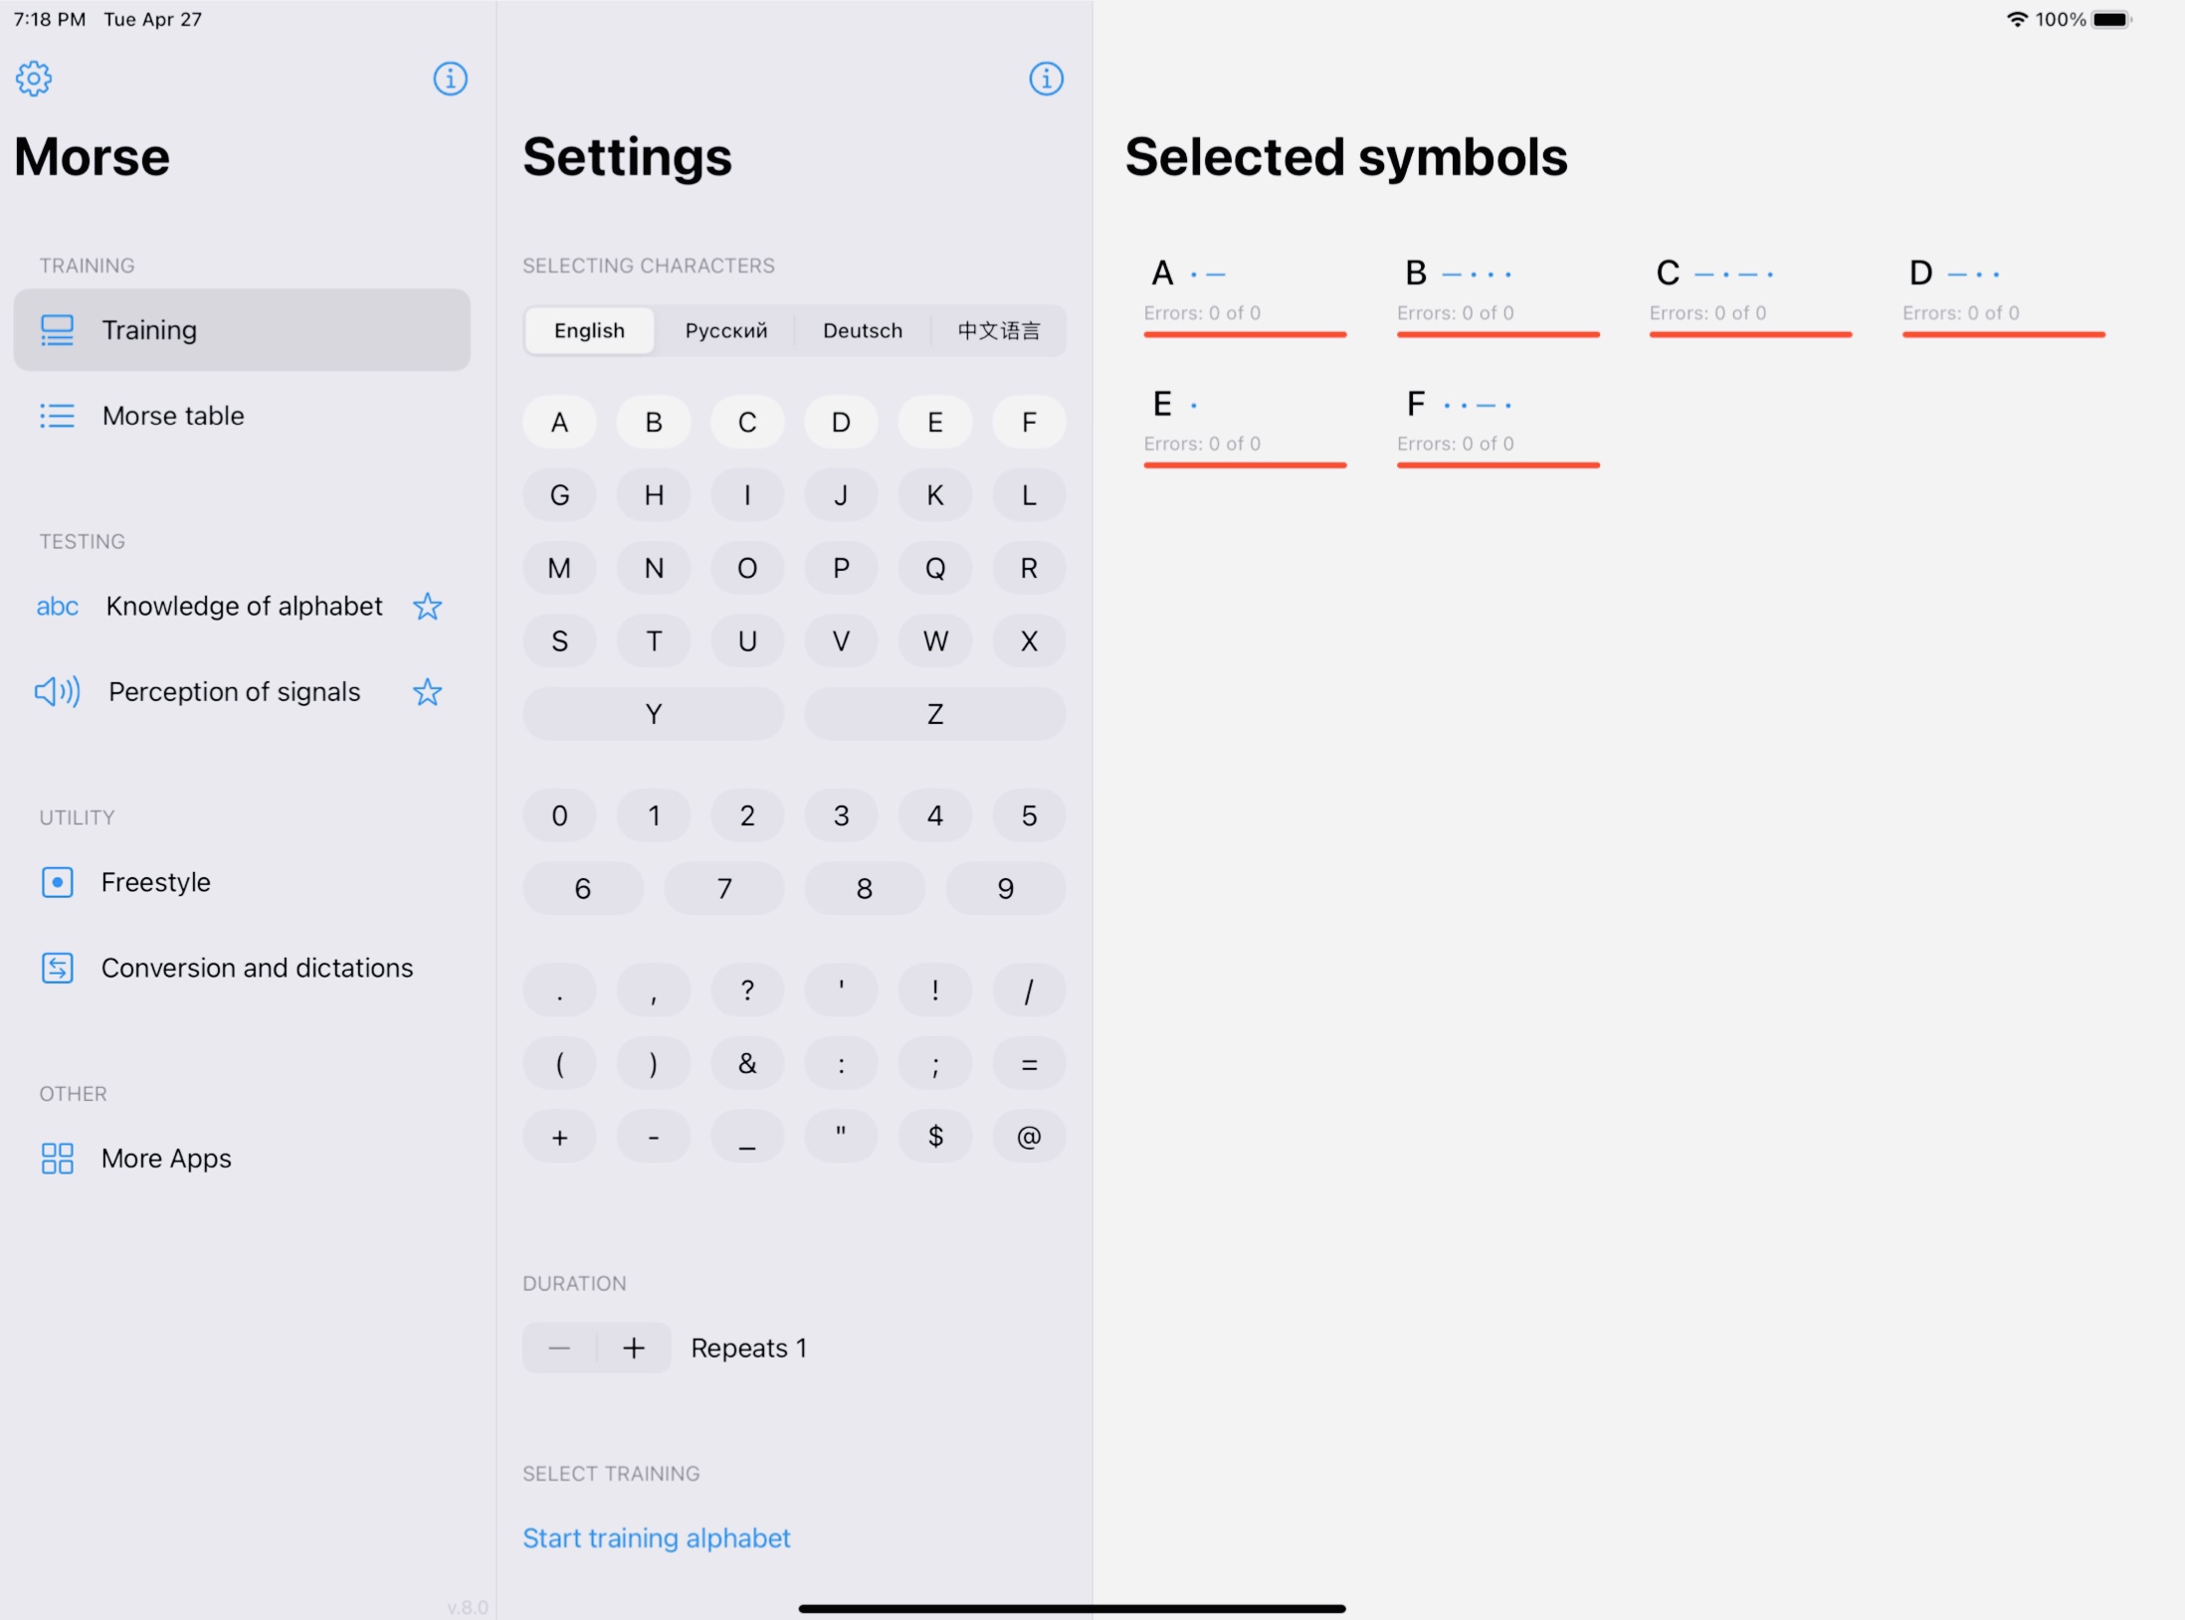The width and height of the screenshot is (2185, 1620).
Task: Open the Freestyle utility
Action: [x=155, y=882]
